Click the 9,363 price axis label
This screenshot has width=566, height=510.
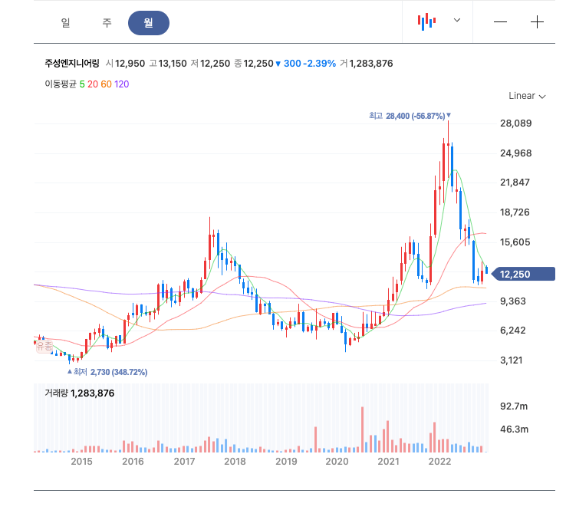(x=513, y=301)
